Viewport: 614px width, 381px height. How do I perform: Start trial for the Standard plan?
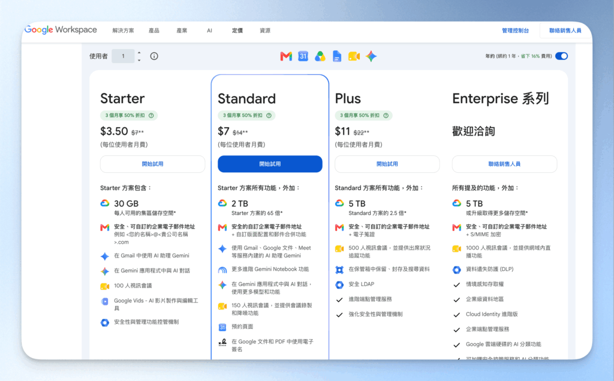tap(270, 164)
